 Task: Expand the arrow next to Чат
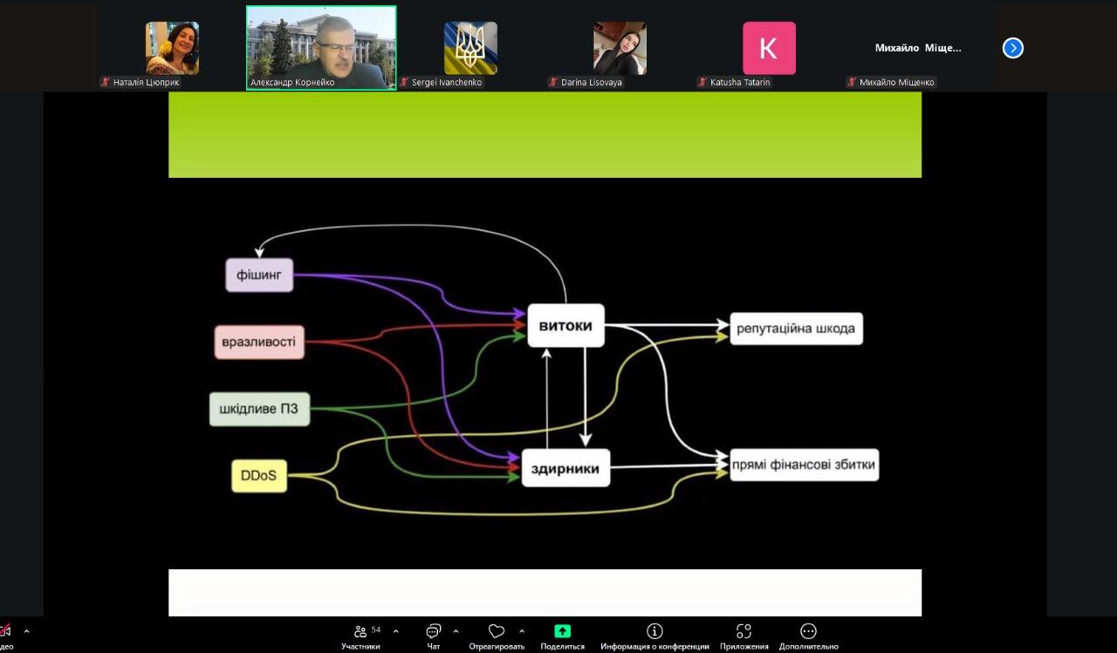tap(456, 631)
